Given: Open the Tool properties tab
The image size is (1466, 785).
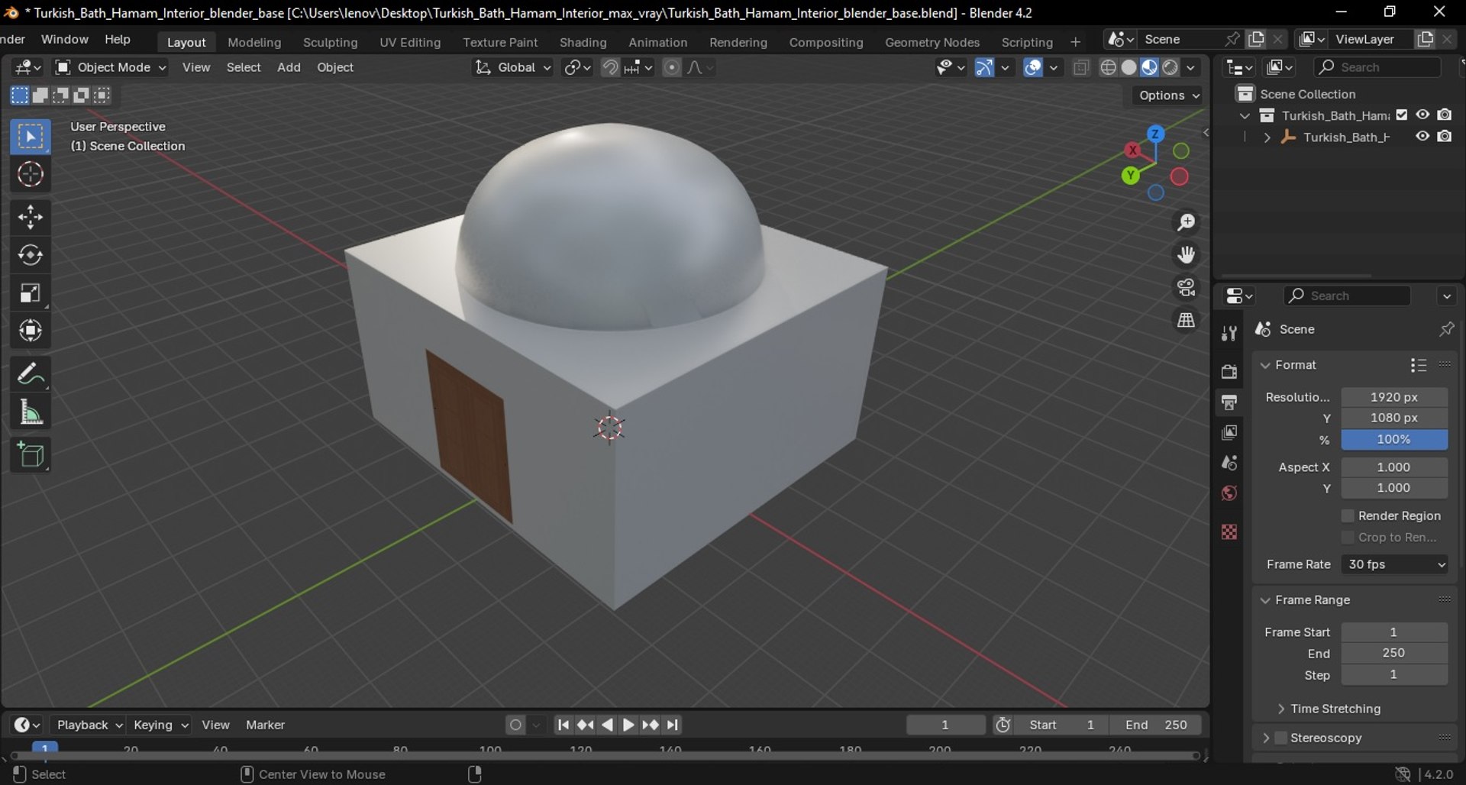Looking at the screenshot, I should click(x=1229, y=333).
